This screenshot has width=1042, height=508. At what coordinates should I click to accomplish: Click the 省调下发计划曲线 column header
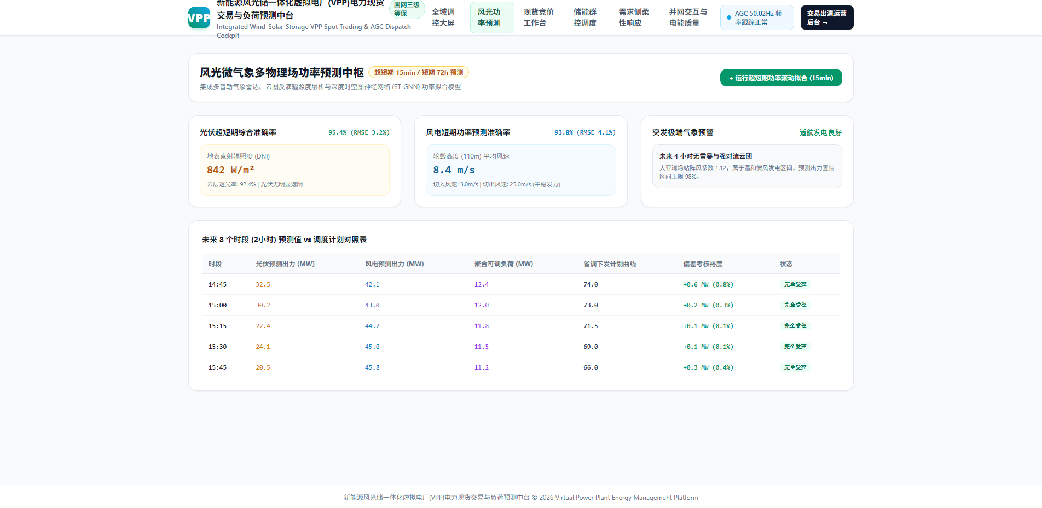[x=610, y=264]
